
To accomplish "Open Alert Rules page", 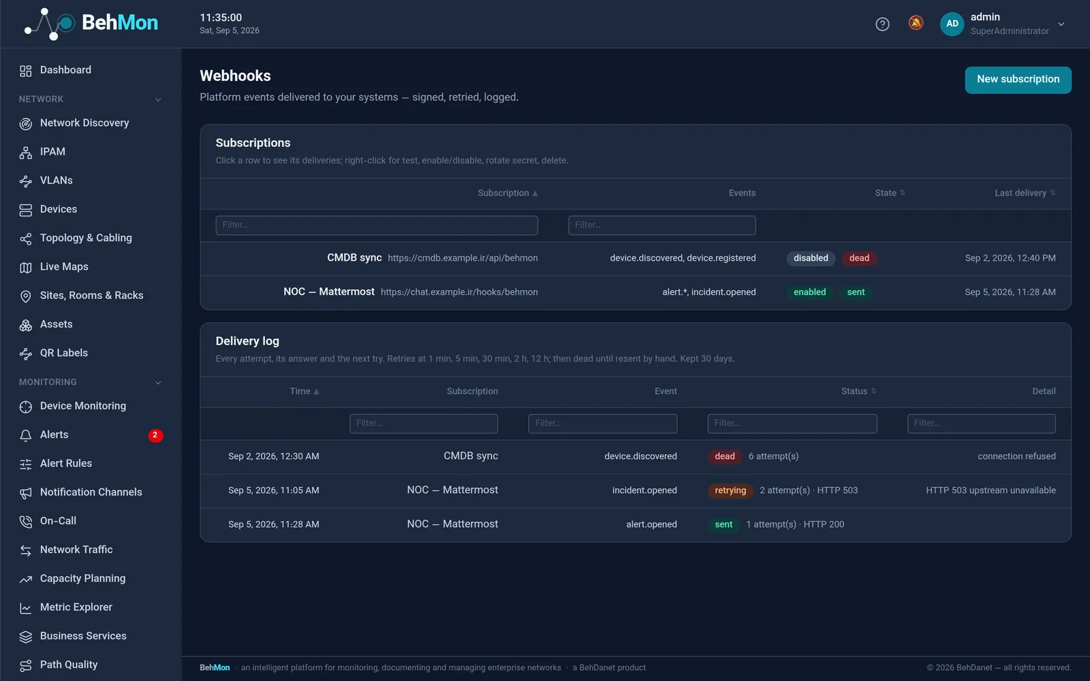I will pos(91,464).
